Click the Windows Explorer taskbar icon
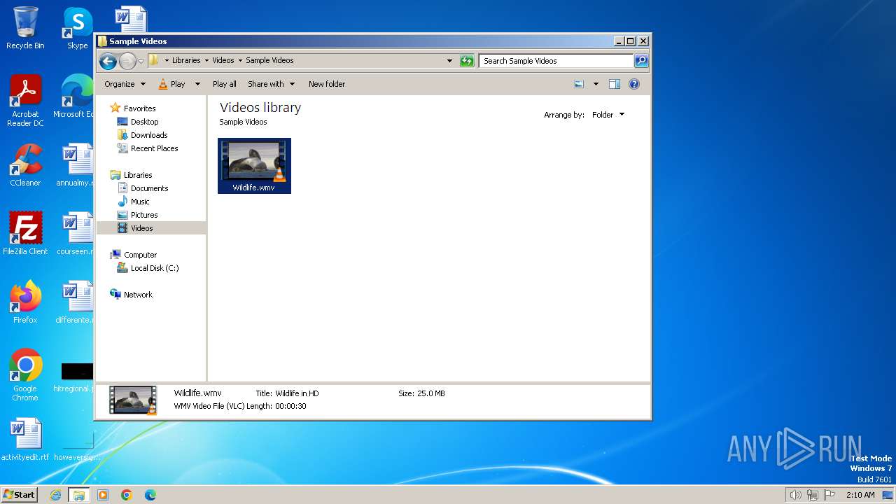Image resolution: width=896 pixels, height=504 pixels. (79, 495)
